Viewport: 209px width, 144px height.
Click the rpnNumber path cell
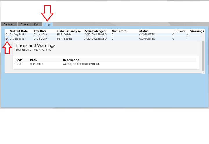37,64
